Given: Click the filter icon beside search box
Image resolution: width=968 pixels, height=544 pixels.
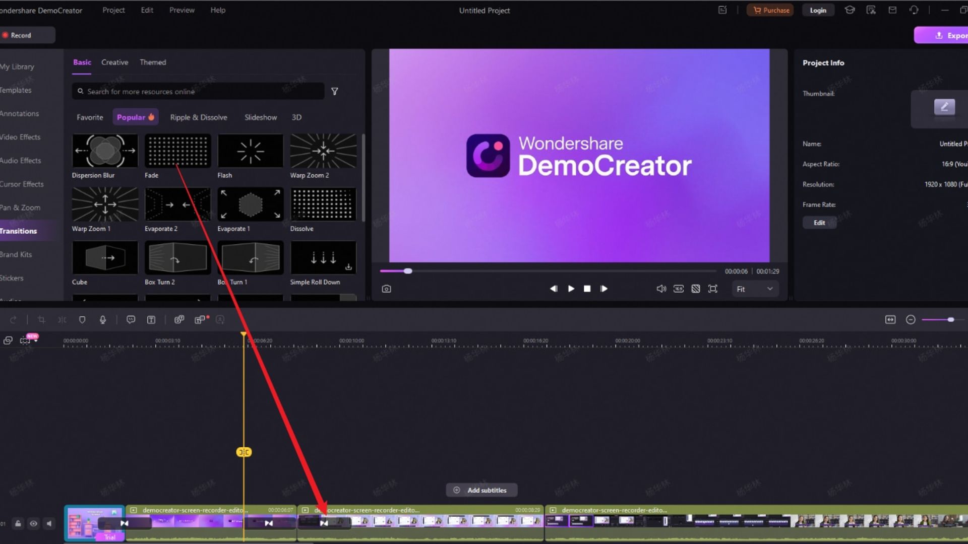Looking at the screenshot, I should [334, 91].
